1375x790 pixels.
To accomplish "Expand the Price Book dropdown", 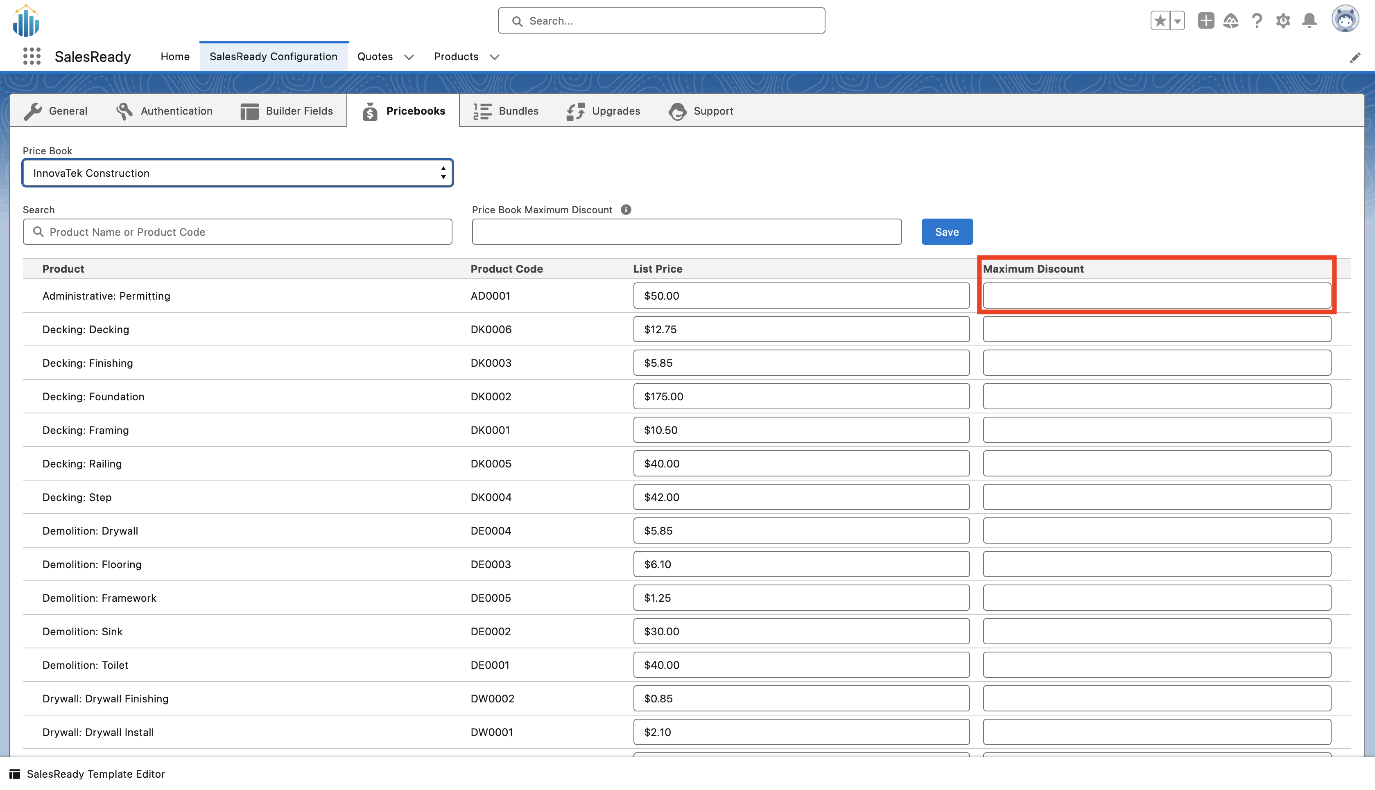I will (237, 173).
